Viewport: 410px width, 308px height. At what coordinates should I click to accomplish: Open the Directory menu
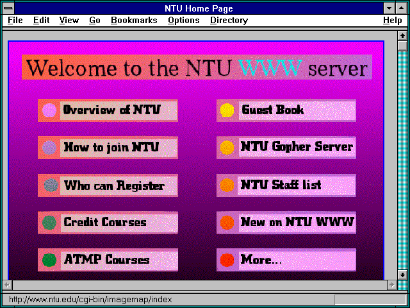229,20
